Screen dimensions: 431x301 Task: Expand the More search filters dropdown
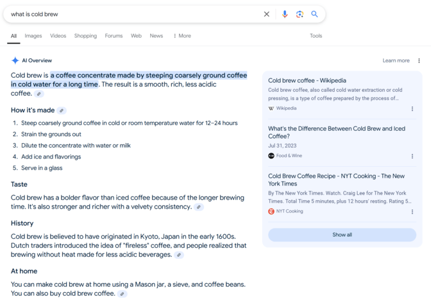click(182, 36)
